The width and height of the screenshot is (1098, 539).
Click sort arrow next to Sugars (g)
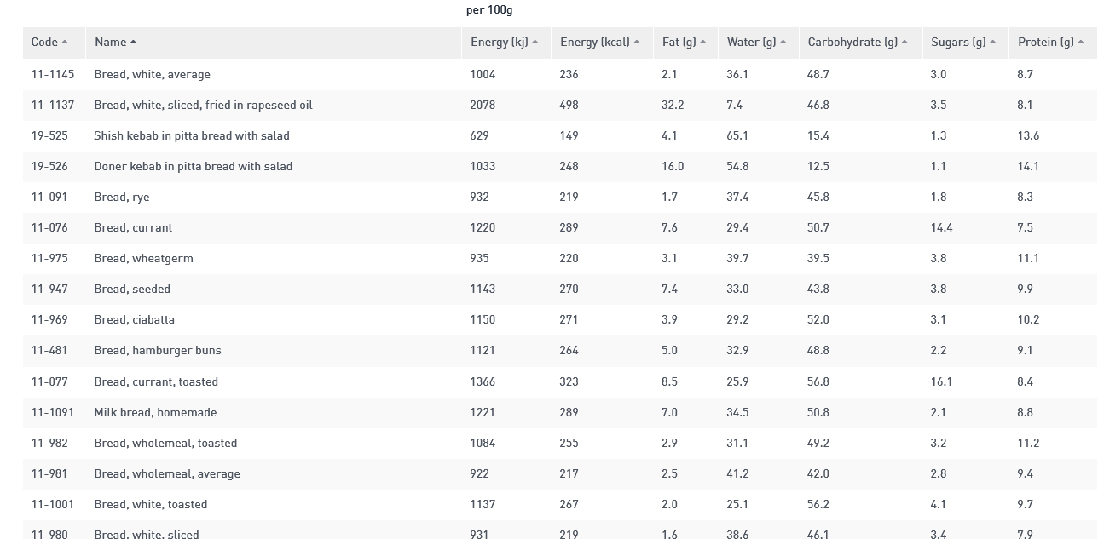coord(992,43)
